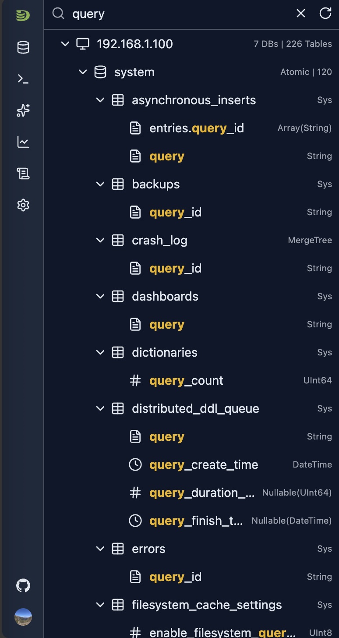339x638 pixels.
Task: Open the settings gear icon
Action: pyautogui.click(x=23, y=205)
